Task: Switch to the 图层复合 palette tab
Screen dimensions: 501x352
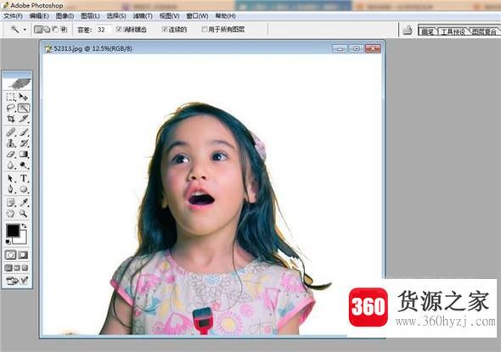Action: point(484,31)
